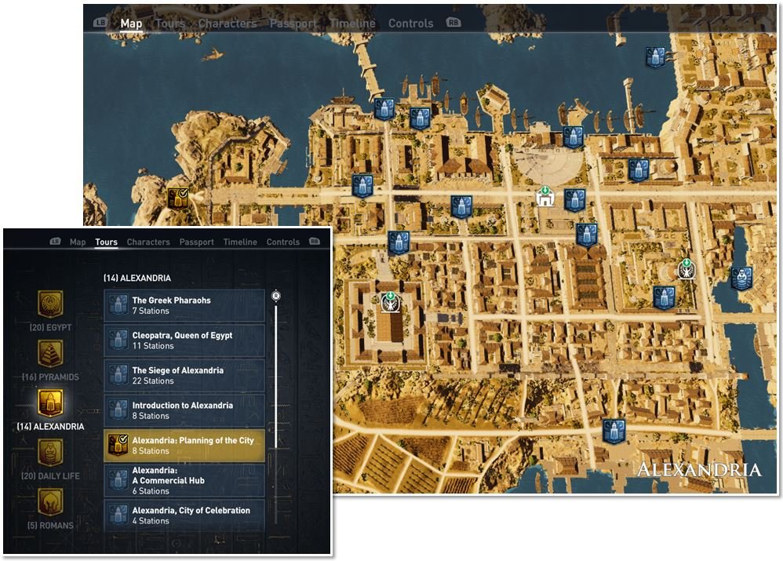The width and height of the screenshot is (783, 561).
Task: Select tour marker right of white gate icon
Action: click(574, 200)
